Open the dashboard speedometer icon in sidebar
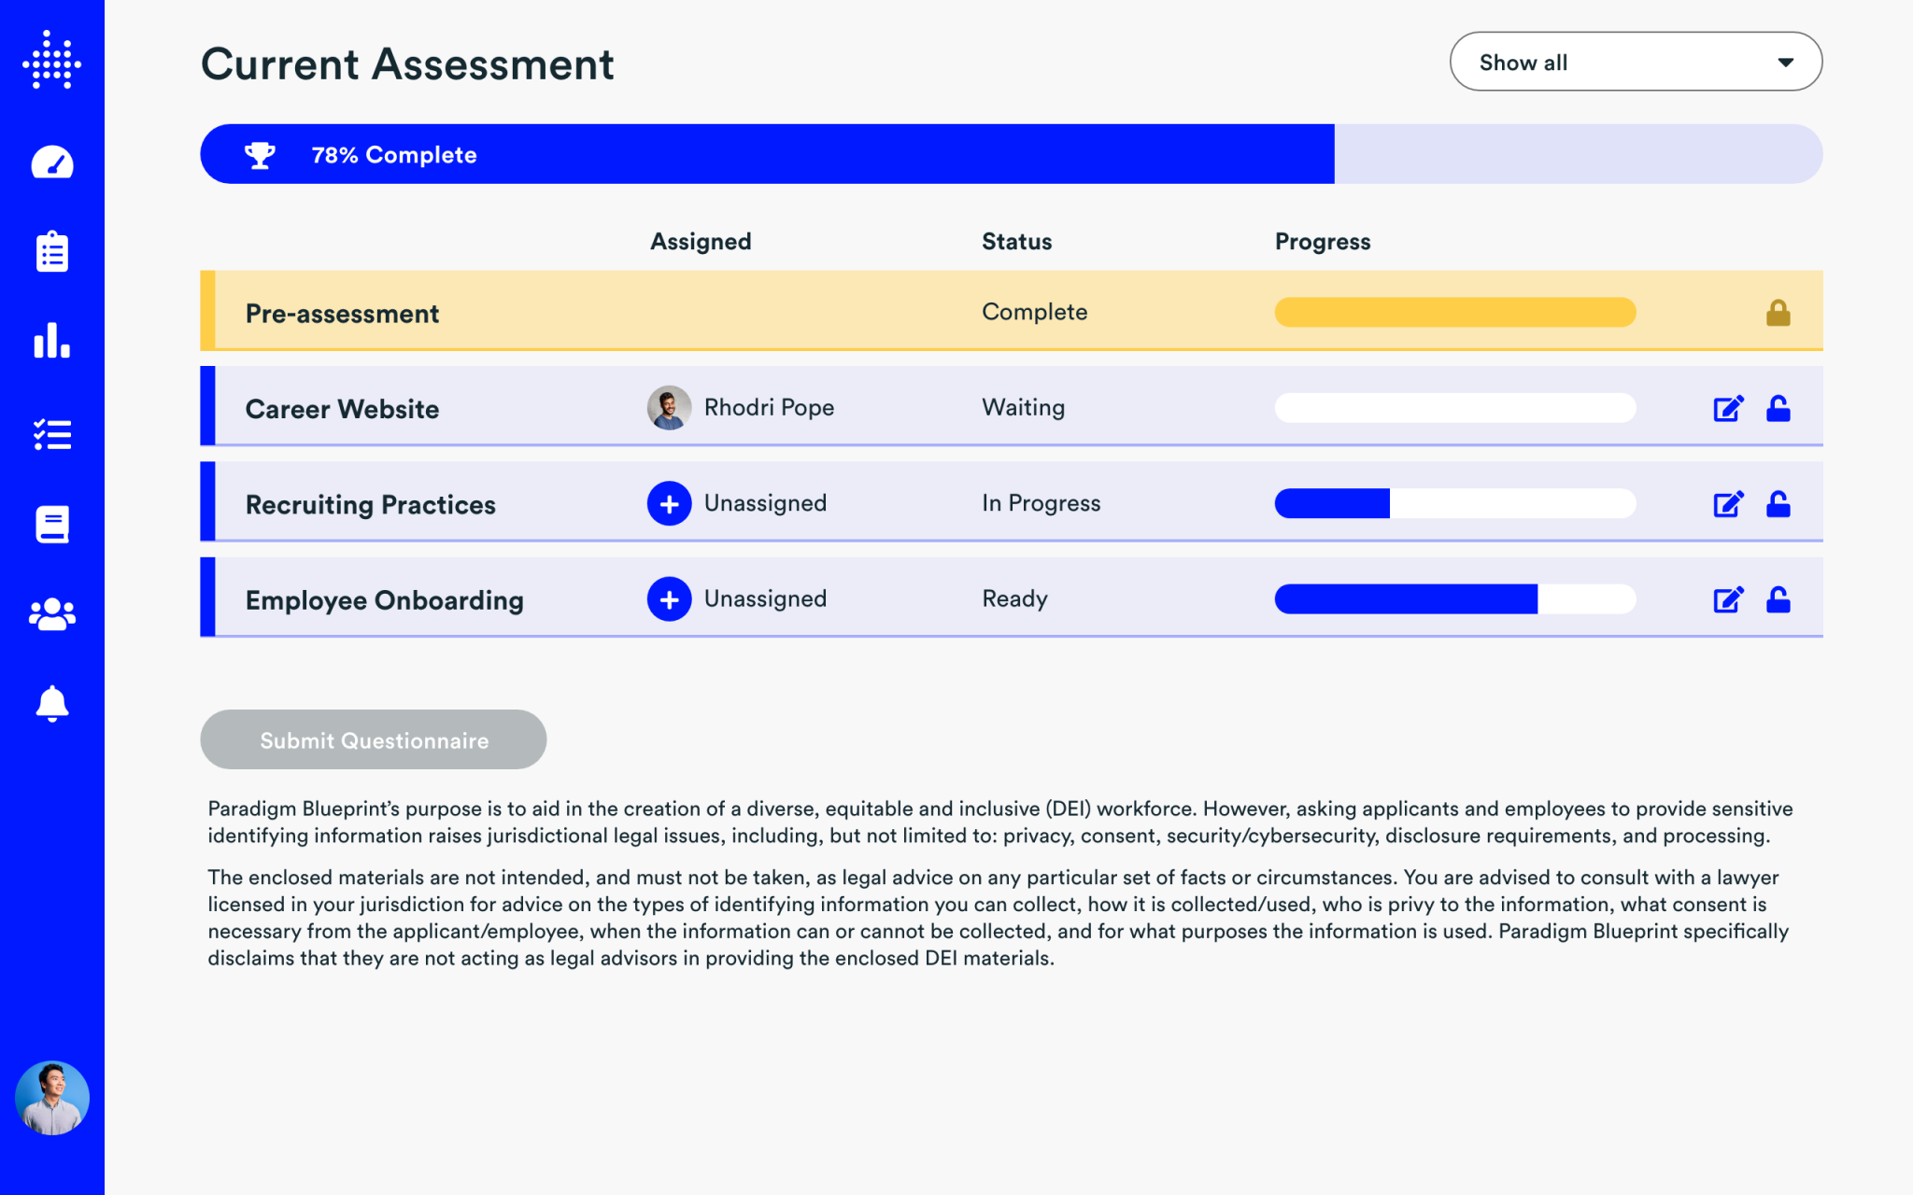Viewport: 1913px width, 1195px height. click(52, 162)
